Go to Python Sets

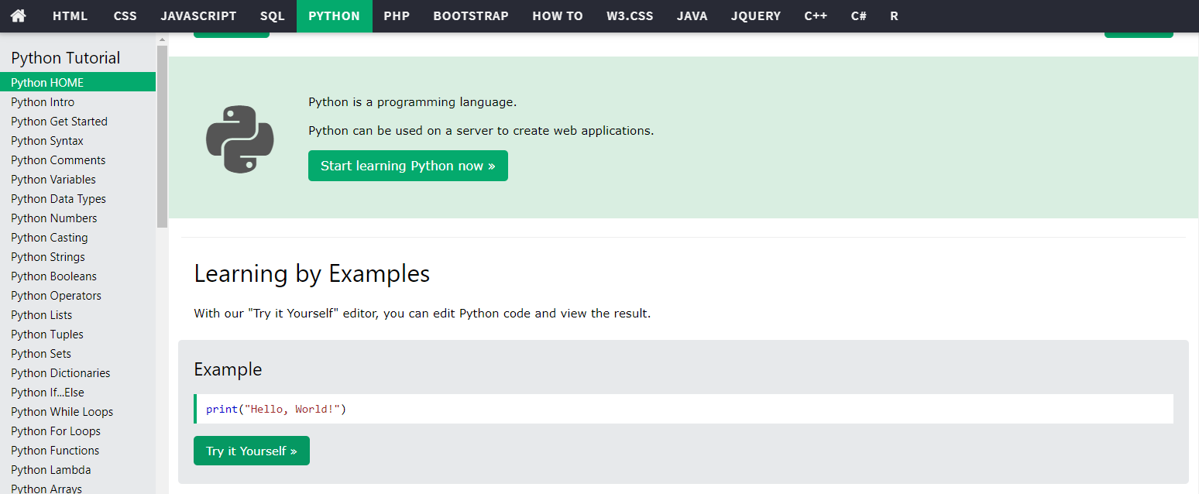pos(77,353)
